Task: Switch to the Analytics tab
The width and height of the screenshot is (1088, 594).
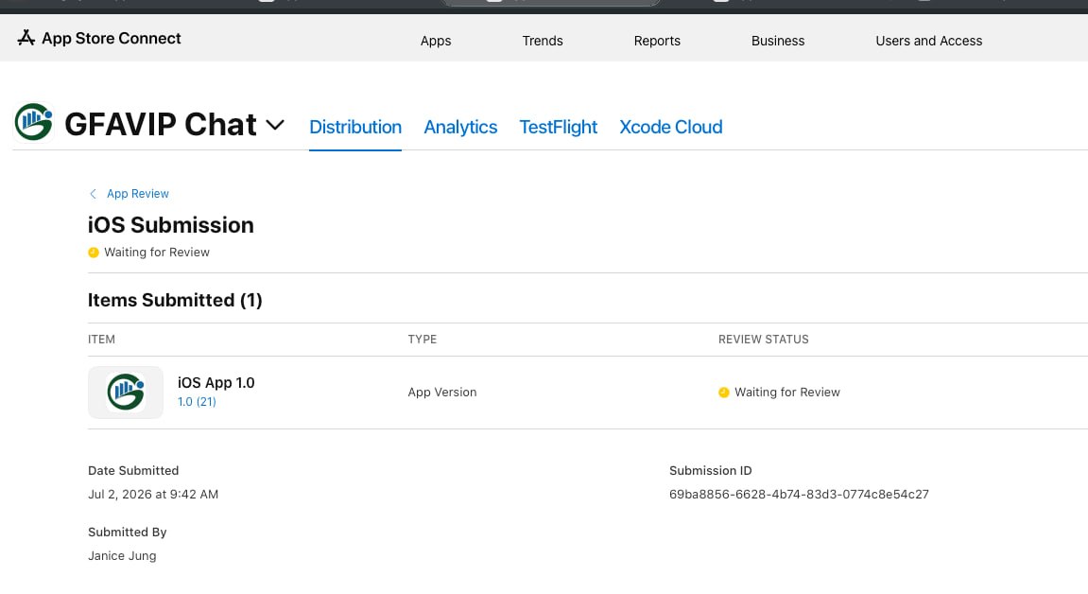Action: click(460, 127)
